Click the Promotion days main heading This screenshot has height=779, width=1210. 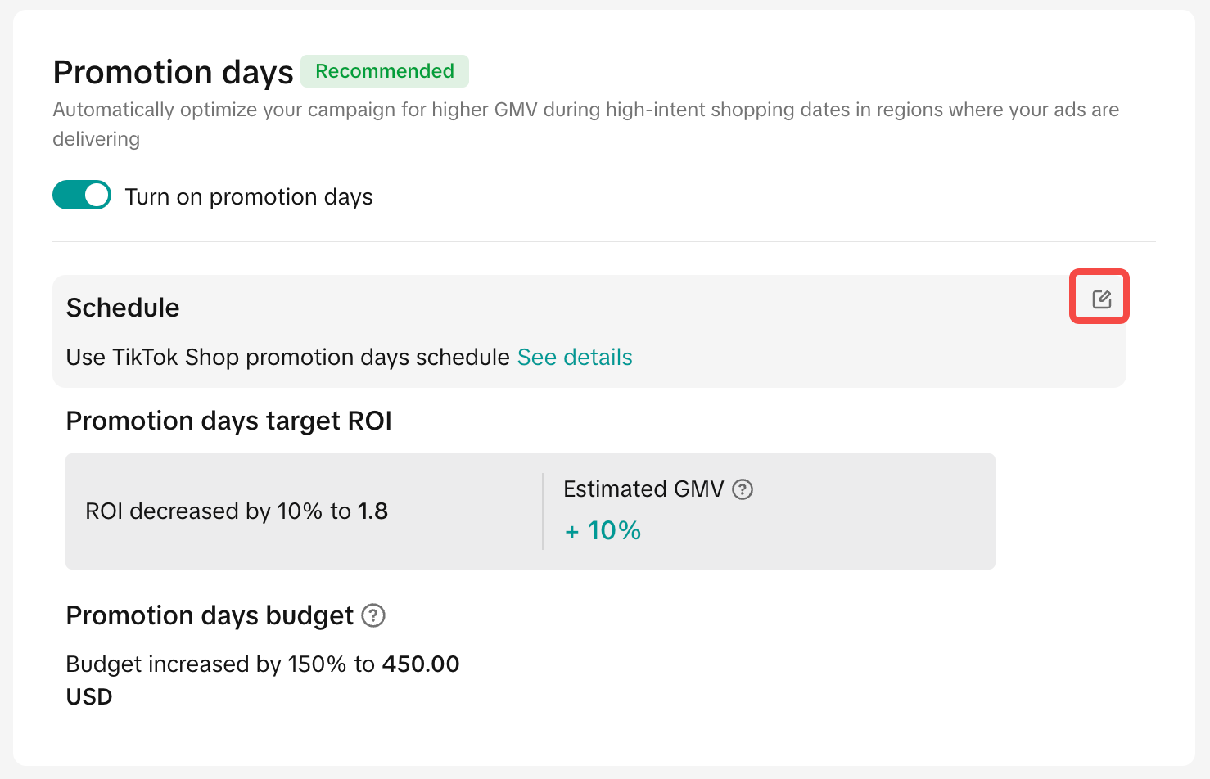(x=173, y=73)
